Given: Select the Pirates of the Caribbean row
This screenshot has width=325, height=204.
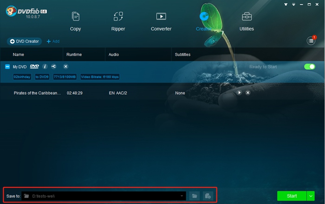Looking at the screenshot, I should click(x=162, y=93).
